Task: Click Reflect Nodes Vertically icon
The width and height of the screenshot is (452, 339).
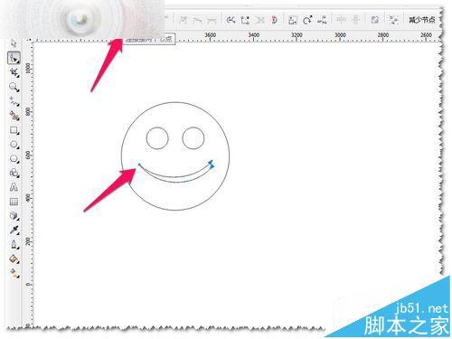Action: [356, 20]
